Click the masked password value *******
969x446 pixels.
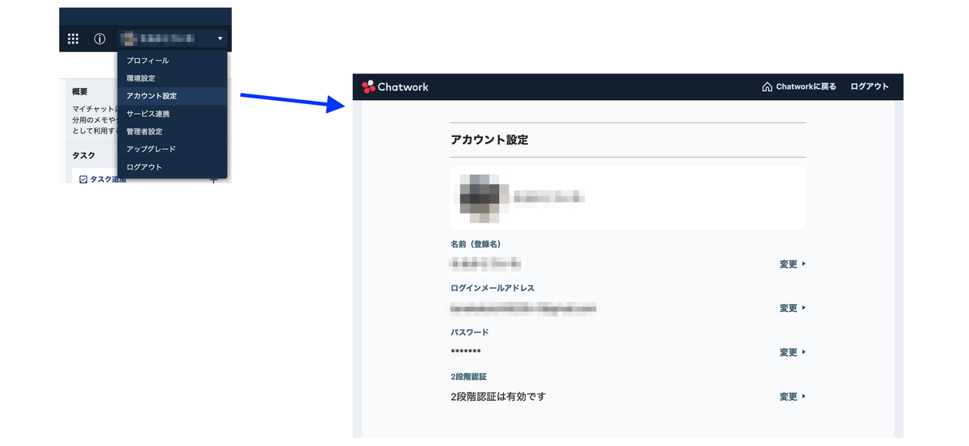[x=466, y=352]
